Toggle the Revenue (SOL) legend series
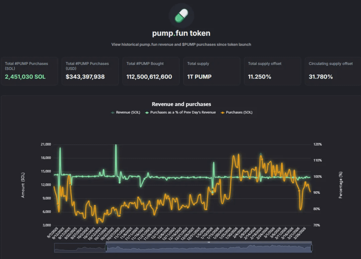Image resolution: width=361 pixels, height=259 pixels. [x=125, y=112]
